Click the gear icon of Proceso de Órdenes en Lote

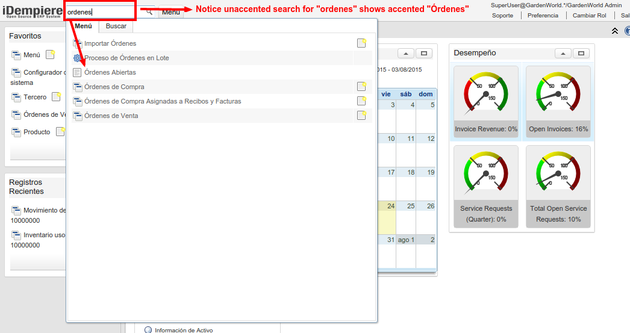click(x=77, y=58)
